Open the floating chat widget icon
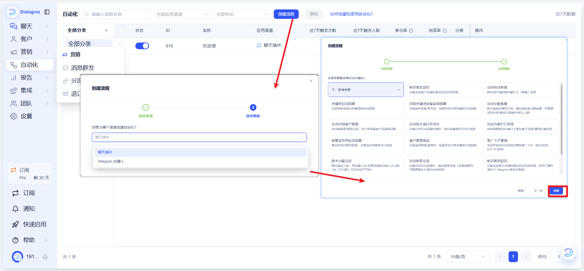The height and width of the screenshot is (271, 584). tap(568, 252)
